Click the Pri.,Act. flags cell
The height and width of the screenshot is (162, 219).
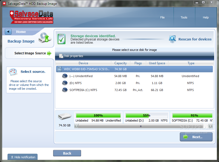(x=138, y=90)
